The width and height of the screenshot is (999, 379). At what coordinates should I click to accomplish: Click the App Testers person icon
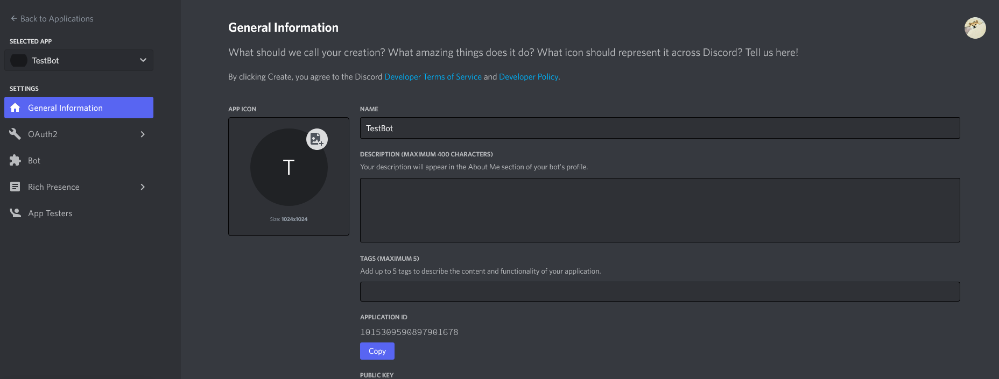coord(15,213)
